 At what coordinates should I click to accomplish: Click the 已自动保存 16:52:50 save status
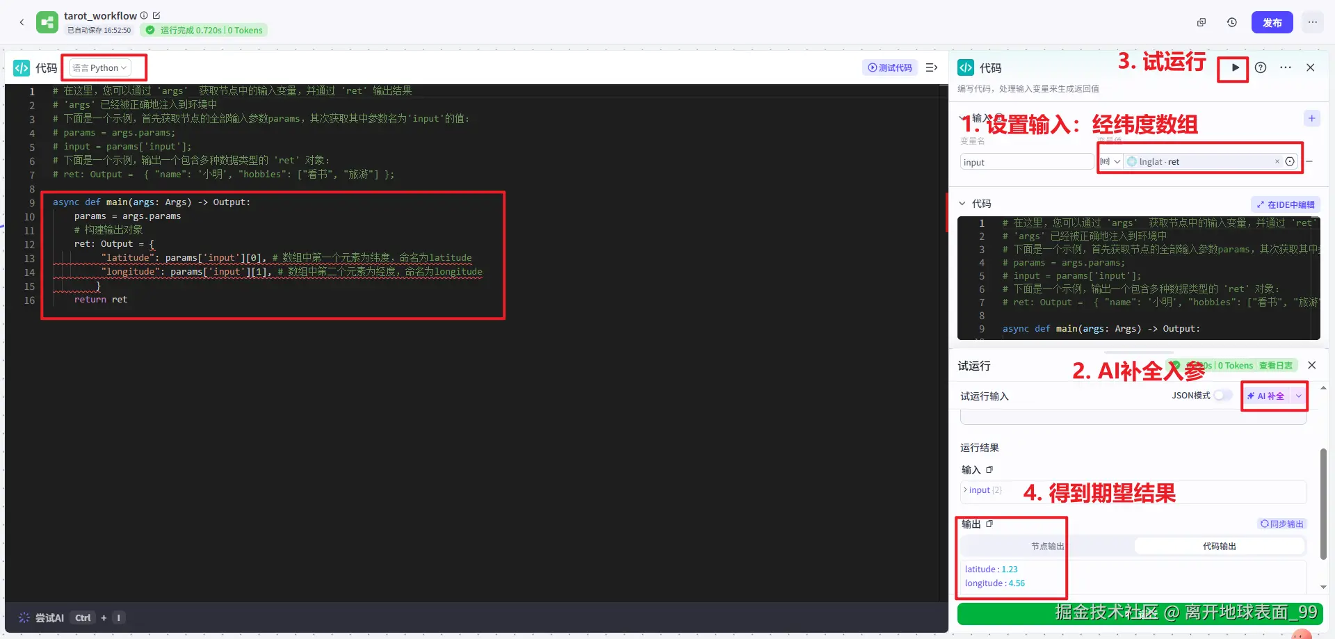(x=99, y=30)
